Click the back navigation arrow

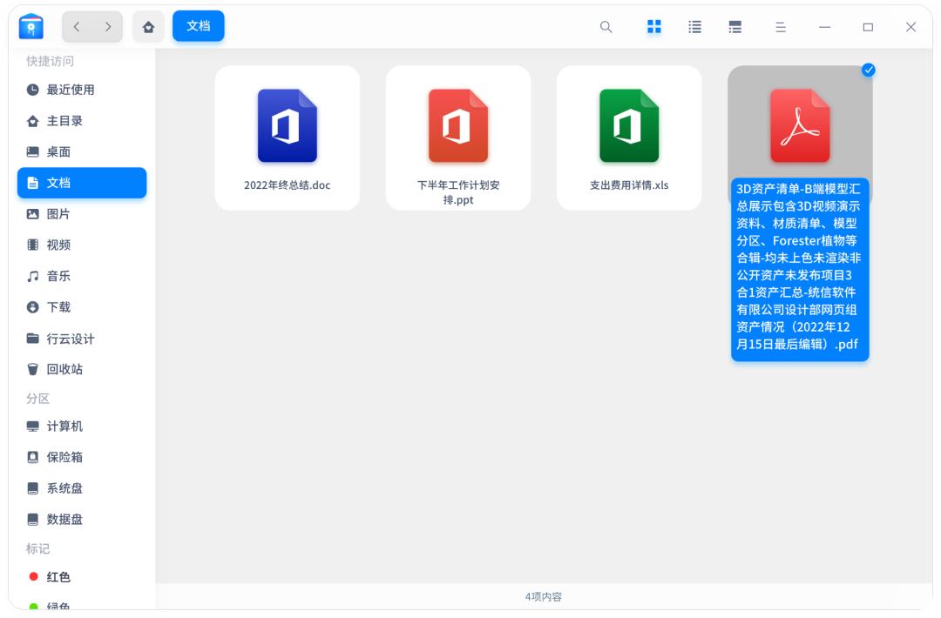(x=78, y=27)
